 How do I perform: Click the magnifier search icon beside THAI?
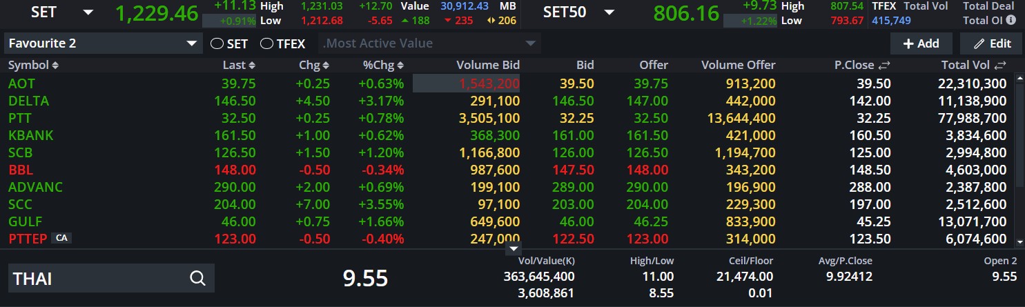click(x=197, y=278)
